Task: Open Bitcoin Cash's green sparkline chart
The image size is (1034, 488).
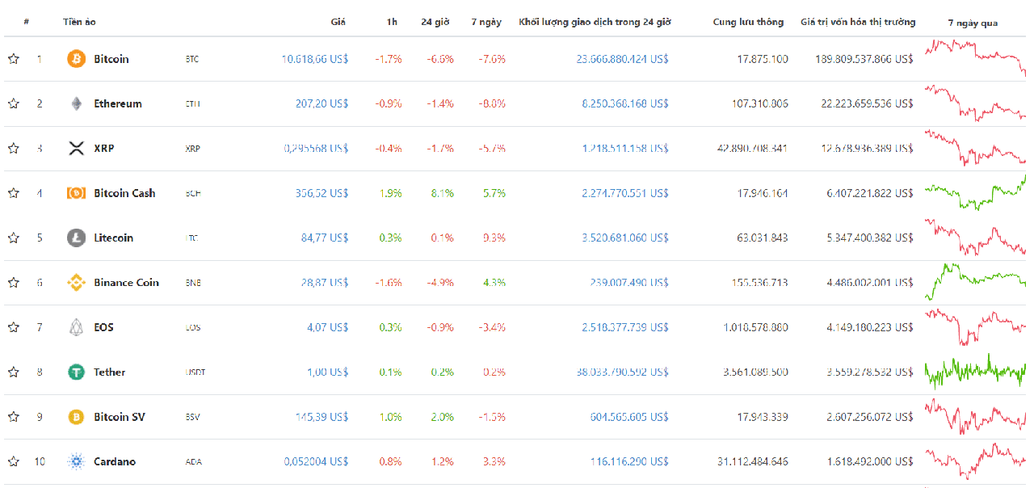Action: [x=975, y=192]
